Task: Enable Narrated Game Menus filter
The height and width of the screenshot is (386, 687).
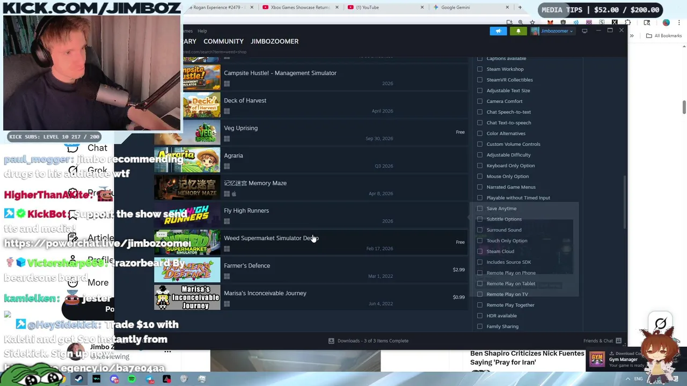Action: [x=480, y=187]
